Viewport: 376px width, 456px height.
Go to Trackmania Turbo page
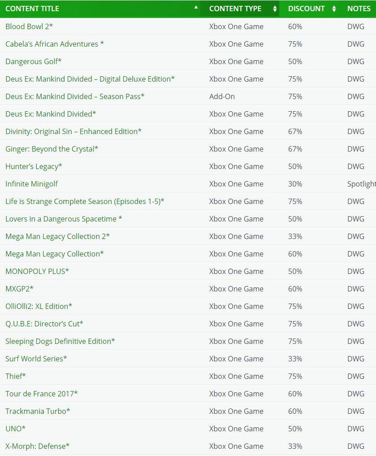38,411
